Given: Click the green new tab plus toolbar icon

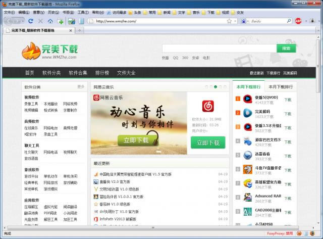Looking at the screenshot, I should click(x=61, y=21).
